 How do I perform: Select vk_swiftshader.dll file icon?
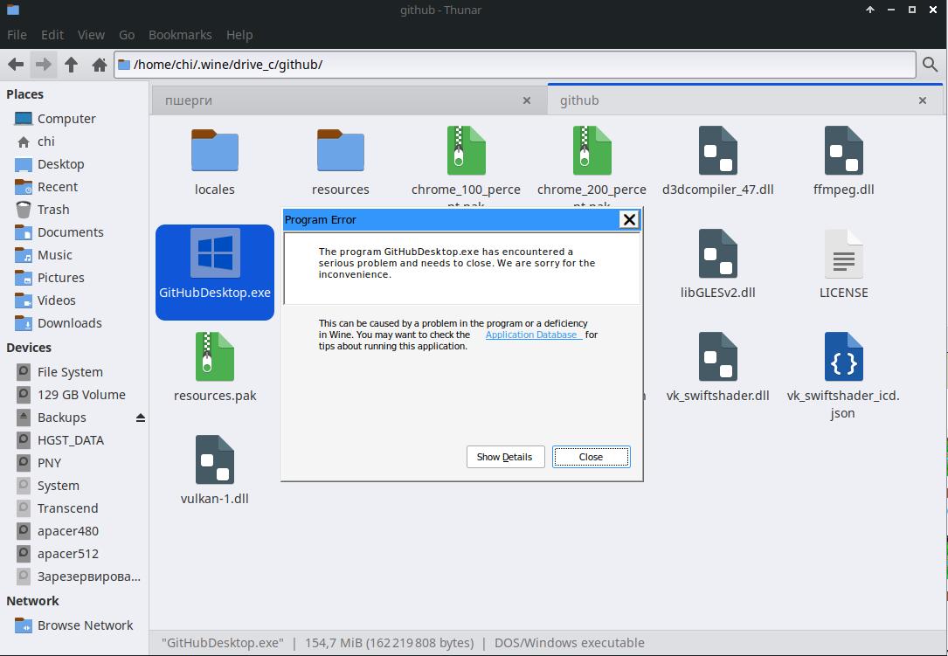point(717,356)
